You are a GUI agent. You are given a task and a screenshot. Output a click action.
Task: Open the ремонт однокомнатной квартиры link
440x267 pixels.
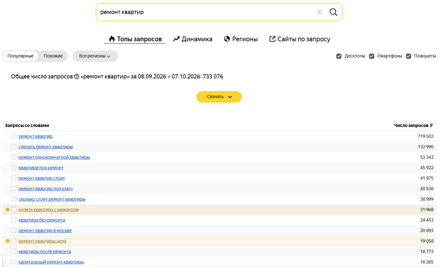point(54,157)
